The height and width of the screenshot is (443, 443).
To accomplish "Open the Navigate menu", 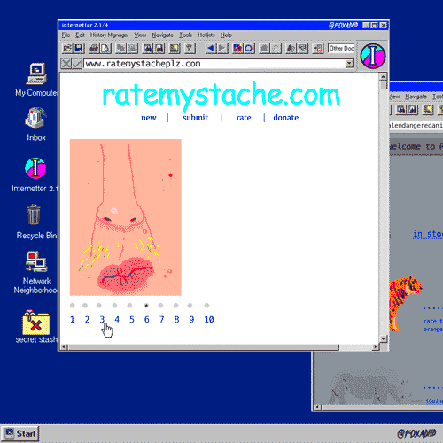I will (x=162, y=35).
